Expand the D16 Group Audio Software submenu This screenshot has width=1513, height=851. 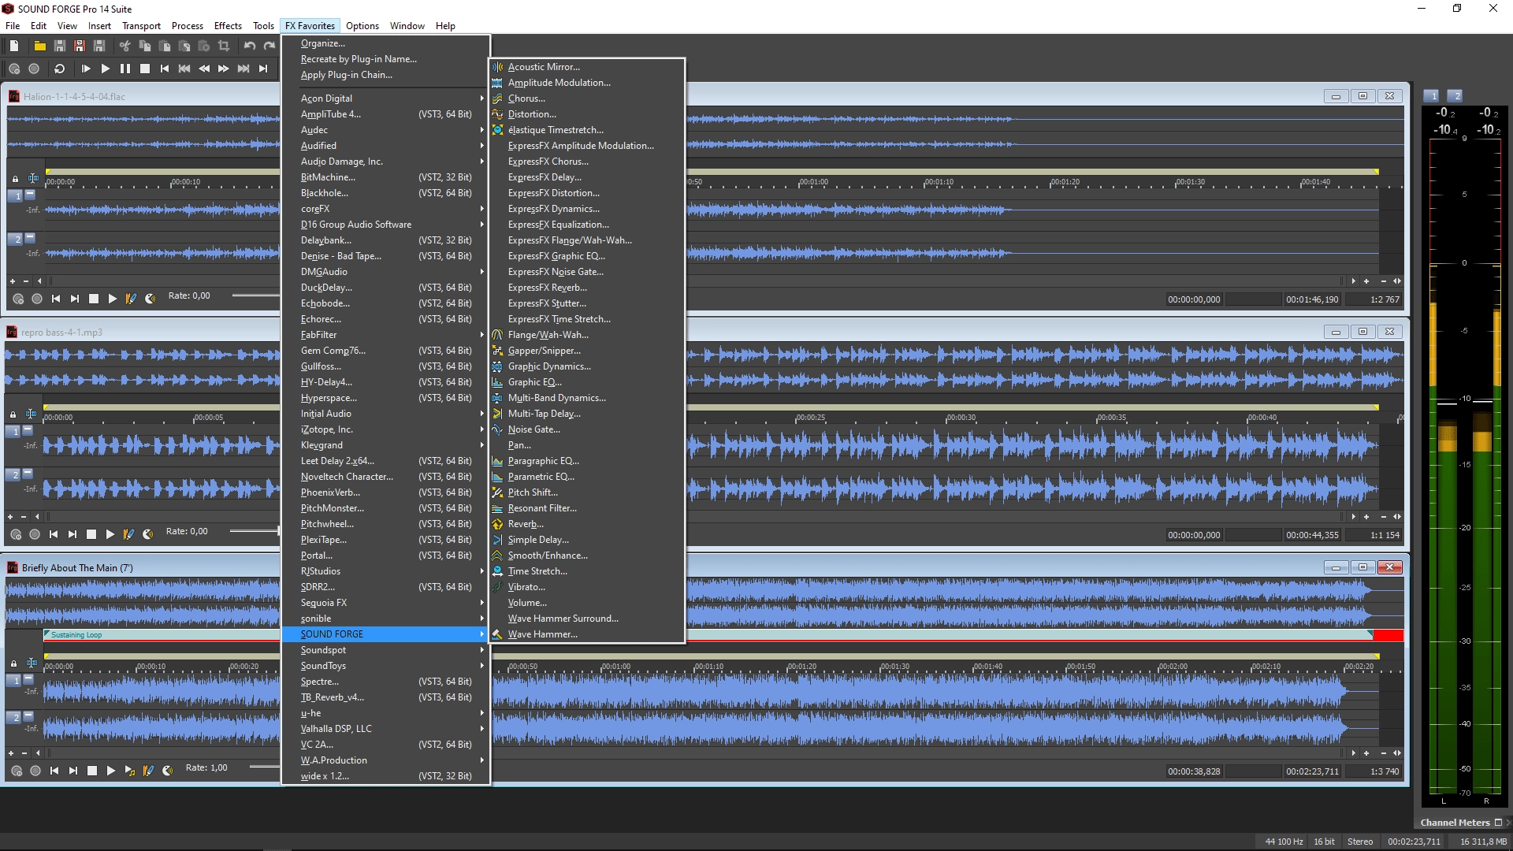point(385,225)
